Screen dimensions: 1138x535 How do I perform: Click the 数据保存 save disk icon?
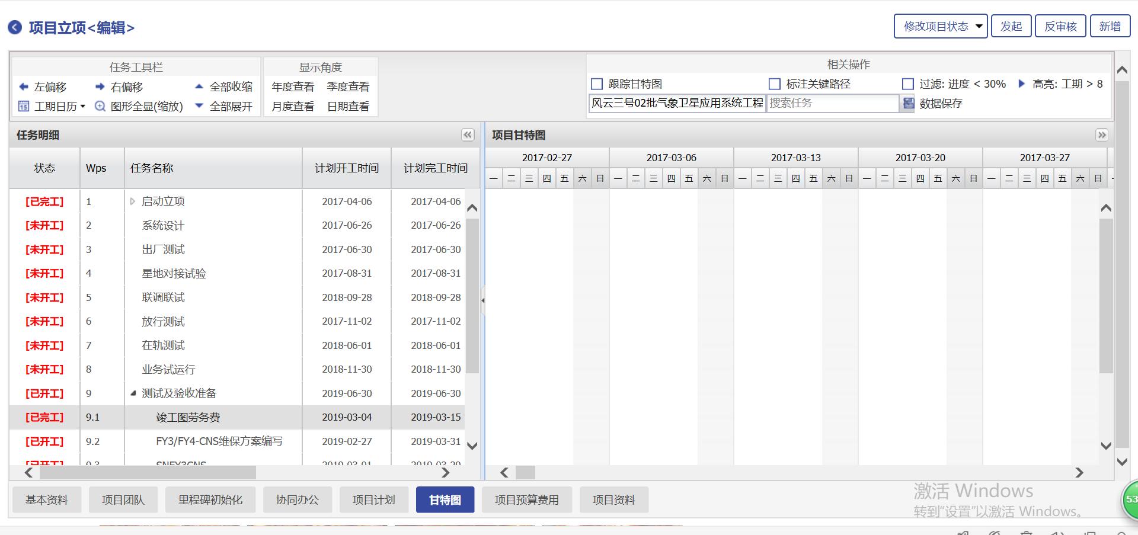[x=908, y=104]
